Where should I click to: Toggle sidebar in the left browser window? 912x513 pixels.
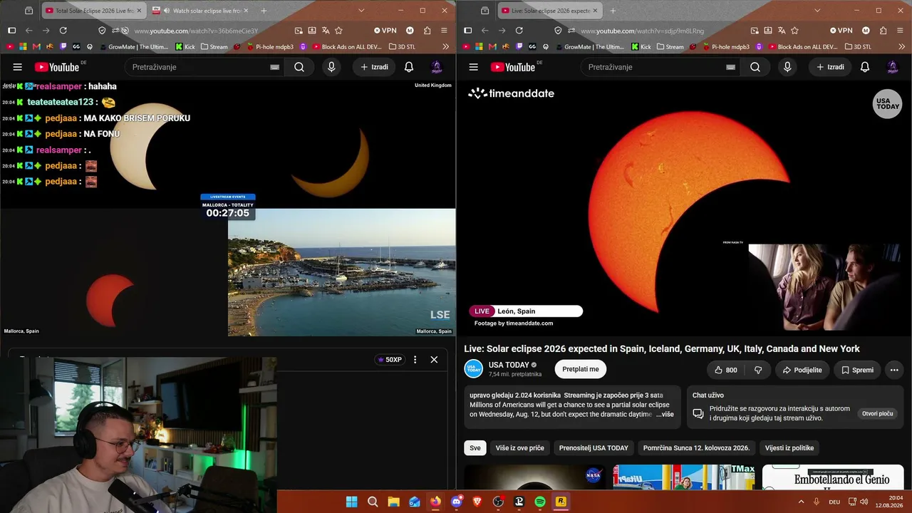tap(11, 31)
